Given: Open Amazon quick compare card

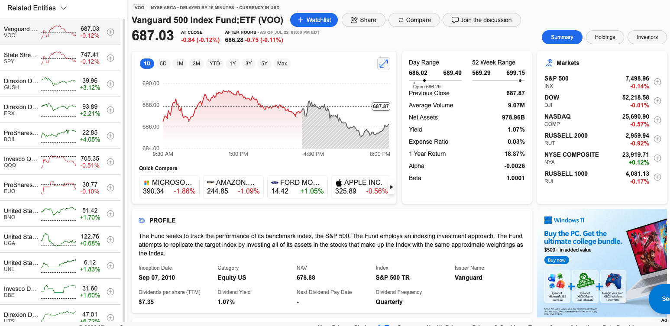Looking at the screenshot, I should click(233, 187).
